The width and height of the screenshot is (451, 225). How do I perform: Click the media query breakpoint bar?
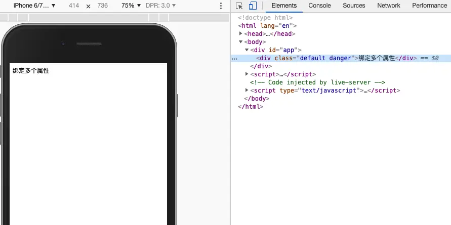(x=114, y=18)
